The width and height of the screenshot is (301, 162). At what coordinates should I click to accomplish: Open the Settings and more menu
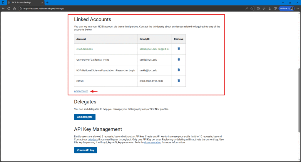297,9
